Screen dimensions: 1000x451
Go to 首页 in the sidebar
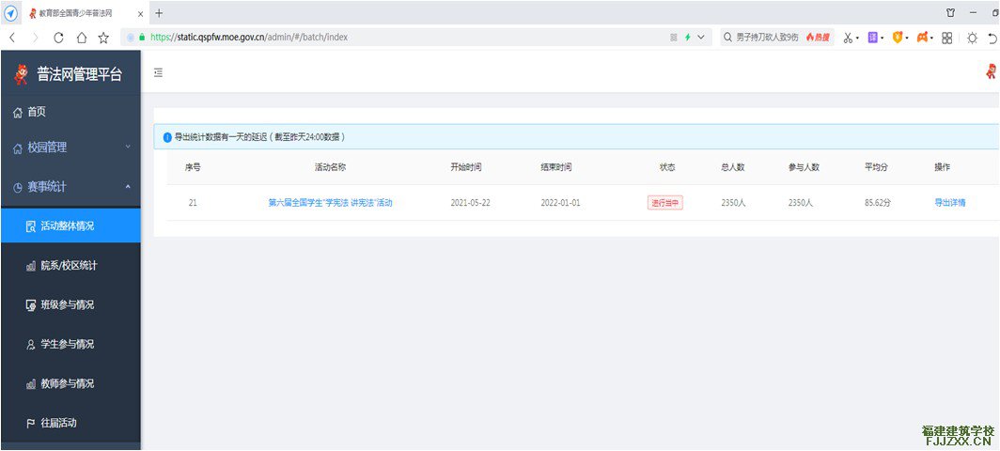tap(36, 112)
